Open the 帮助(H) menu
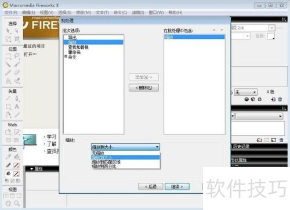The height and width of the screenshot is (210, 290). click(x=175, y=13)
